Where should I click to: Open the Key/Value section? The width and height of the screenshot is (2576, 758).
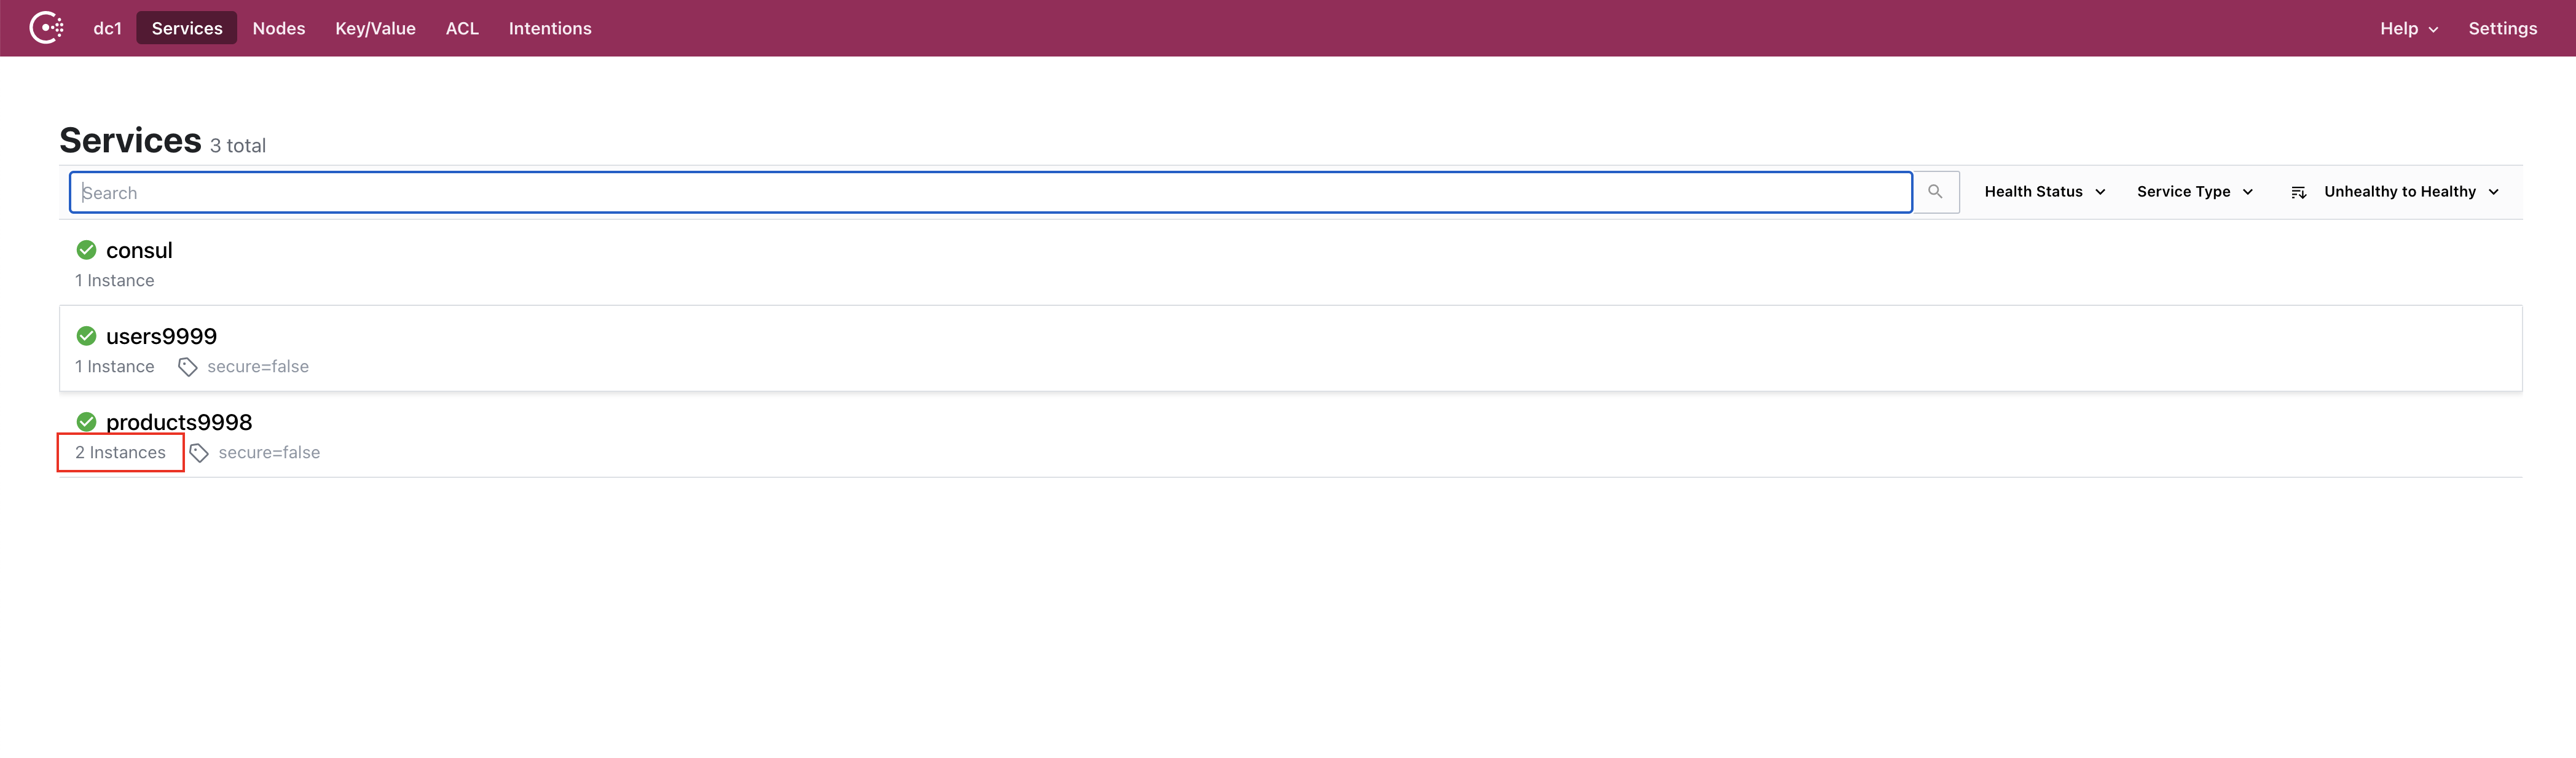pos(375,28)
